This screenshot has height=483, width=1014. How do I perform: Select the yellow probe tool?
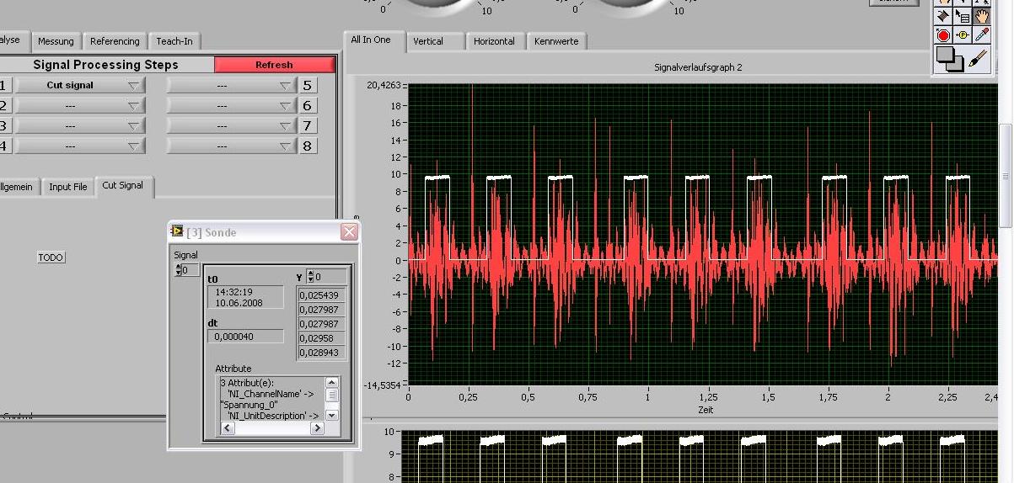tap(963, 35)
